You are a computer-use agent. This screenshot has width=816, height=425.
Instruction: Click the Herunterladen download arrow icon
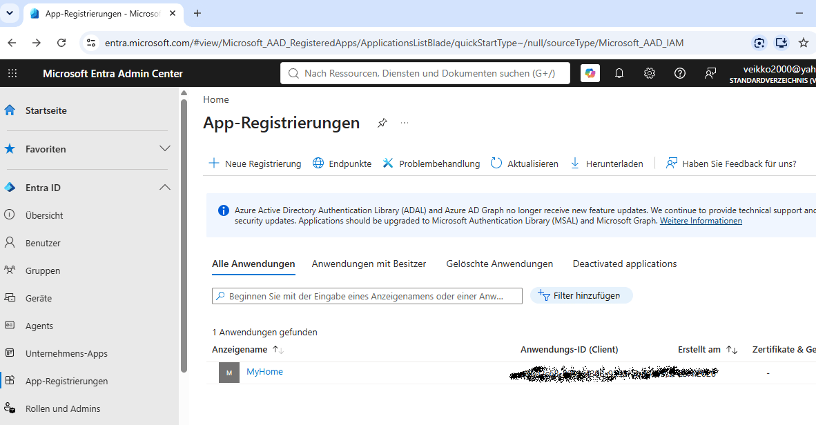click(575, 164)
